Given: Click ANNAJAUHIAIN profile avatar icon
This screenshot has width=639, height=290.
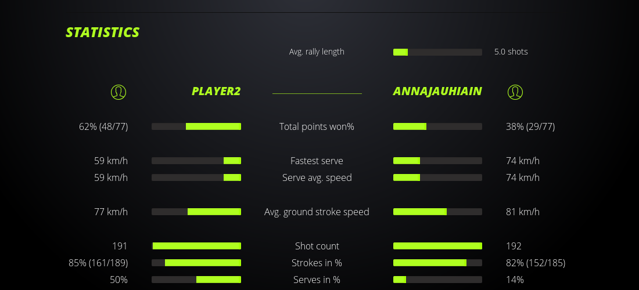Looking at the screenshot, I should tap(515, 92).
